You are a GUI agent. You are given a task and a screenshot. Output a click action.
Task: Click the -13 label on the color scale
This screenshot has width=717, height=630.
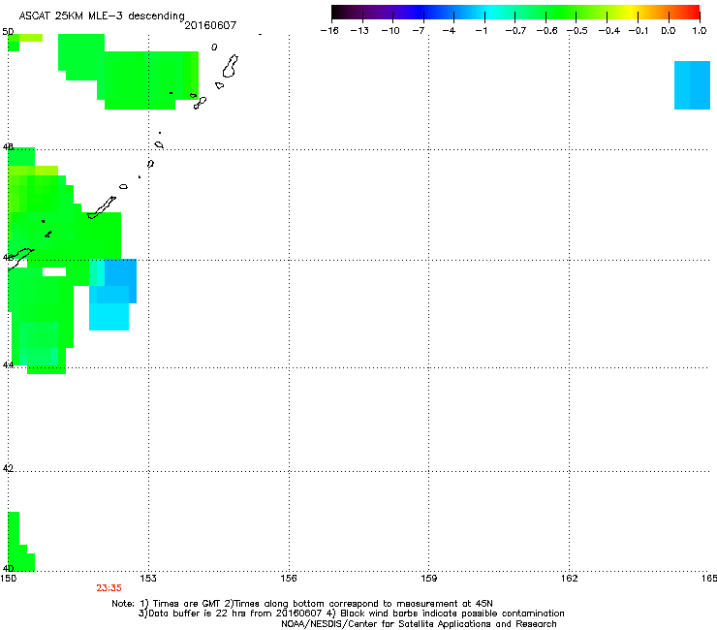pyautogui.click(x=359, y=31)
